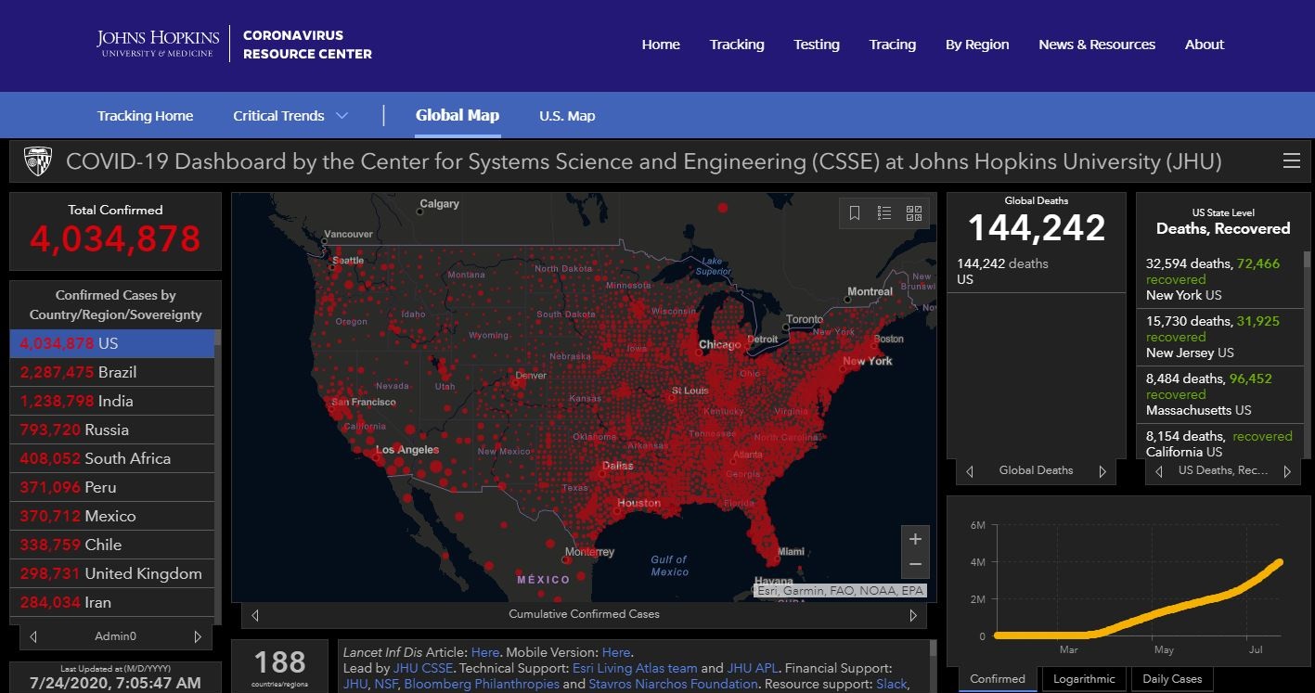The height and width of the screenshot is (693, 1315).
Task: Click the Johns Hopkins University & Medicine logo
Action: click(158, 44)
